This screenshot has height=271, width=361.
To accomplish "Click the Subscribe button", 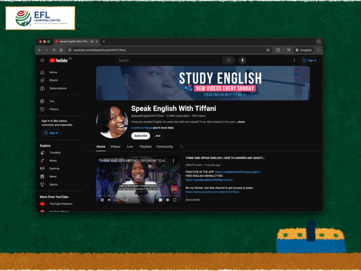I will (x=141, y=136).
